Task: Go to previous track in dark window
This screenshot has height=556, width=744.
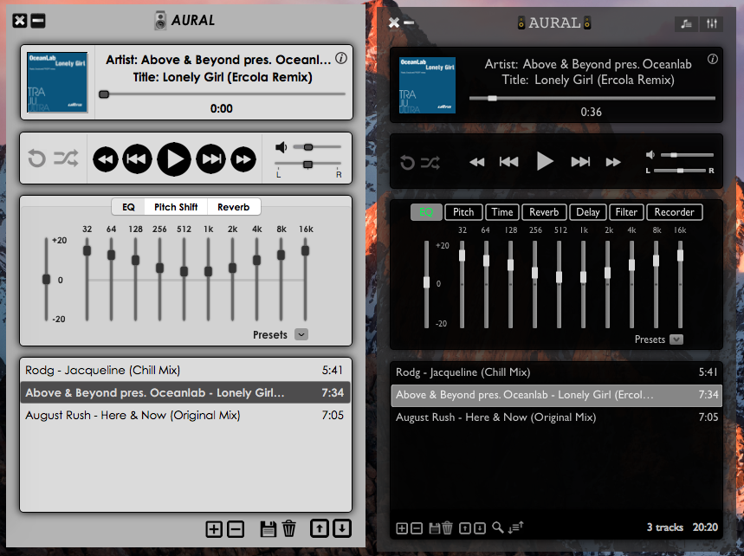Action: [x=508, y=162]
